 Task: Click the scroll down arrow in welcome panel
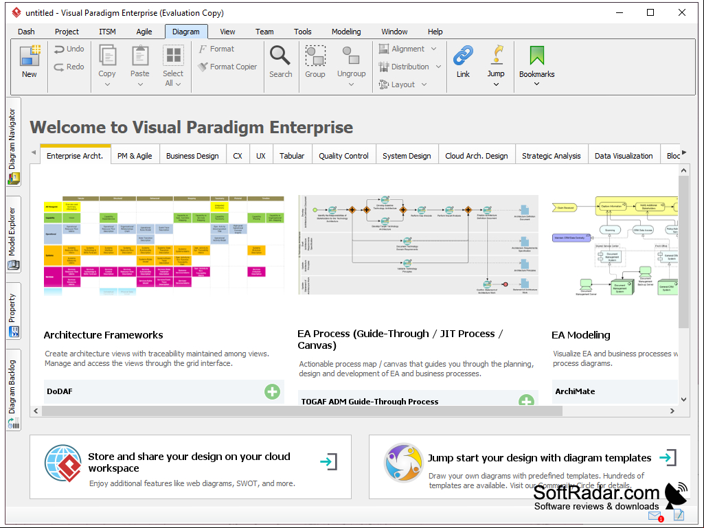tap(683, 399)
